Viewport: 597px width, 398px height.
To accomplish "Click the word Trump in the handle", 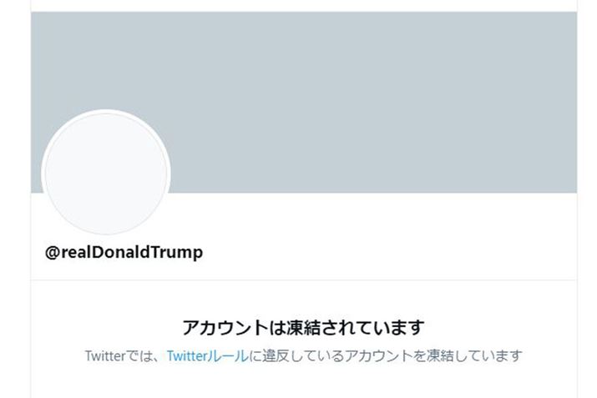I will click(x=180, y=252).
